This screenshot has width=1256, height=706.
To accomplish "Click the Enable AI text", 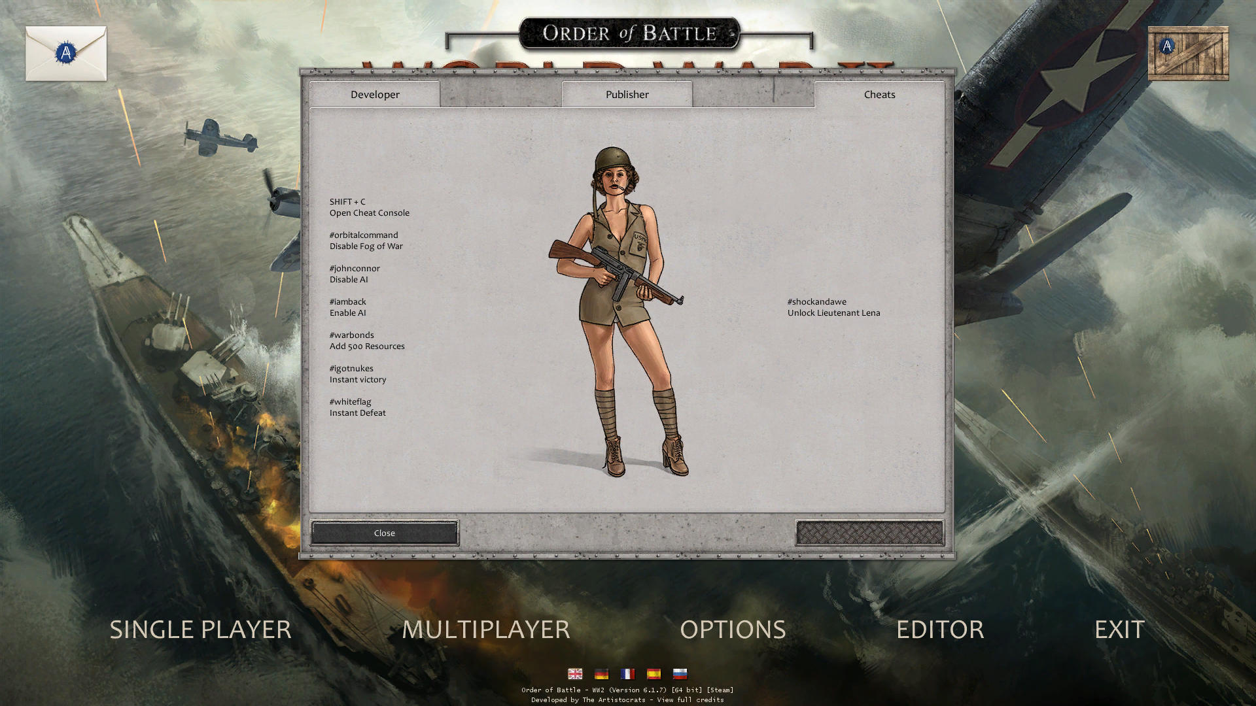I will (x=347, y=312).
